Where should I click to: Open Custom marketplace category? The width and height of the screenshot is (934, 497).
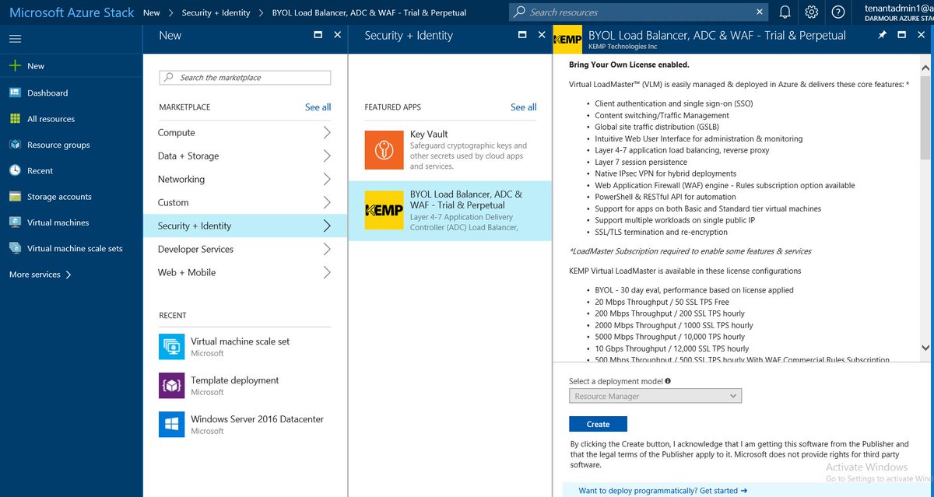(x=245, y=203)
